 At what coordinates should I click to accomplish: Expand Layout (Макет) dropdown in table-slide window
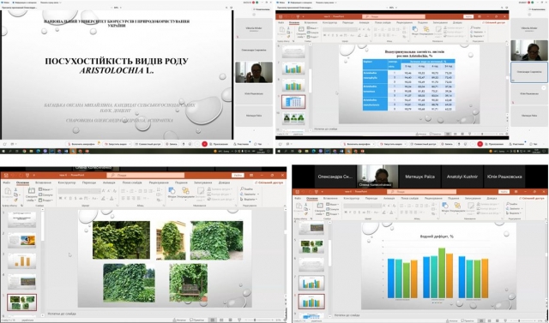pos(312,28)
